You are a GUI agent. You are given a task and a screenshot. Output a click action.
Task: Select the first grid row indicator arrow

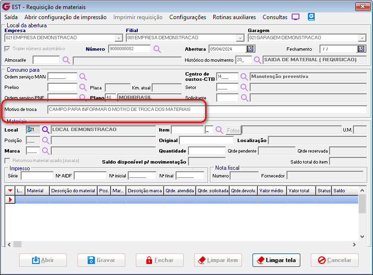[x=10, y=199]
